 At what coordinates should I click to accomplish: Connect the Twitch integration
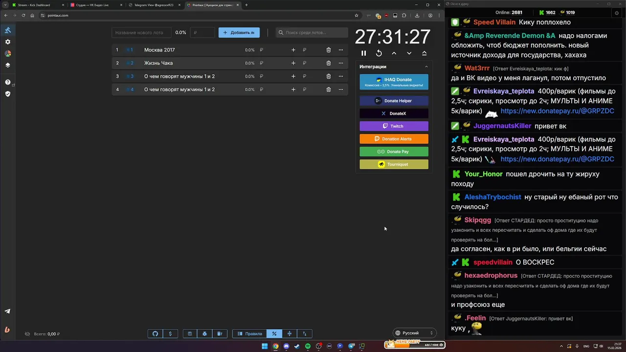pos(394,126)
